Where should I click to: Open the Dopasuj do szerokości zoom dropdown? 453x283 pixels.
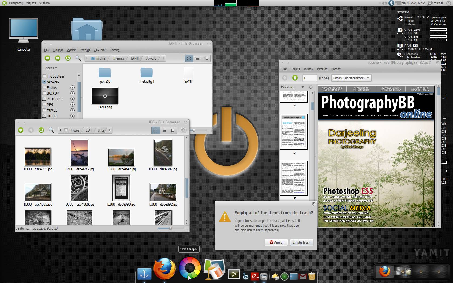coord(351,78)
